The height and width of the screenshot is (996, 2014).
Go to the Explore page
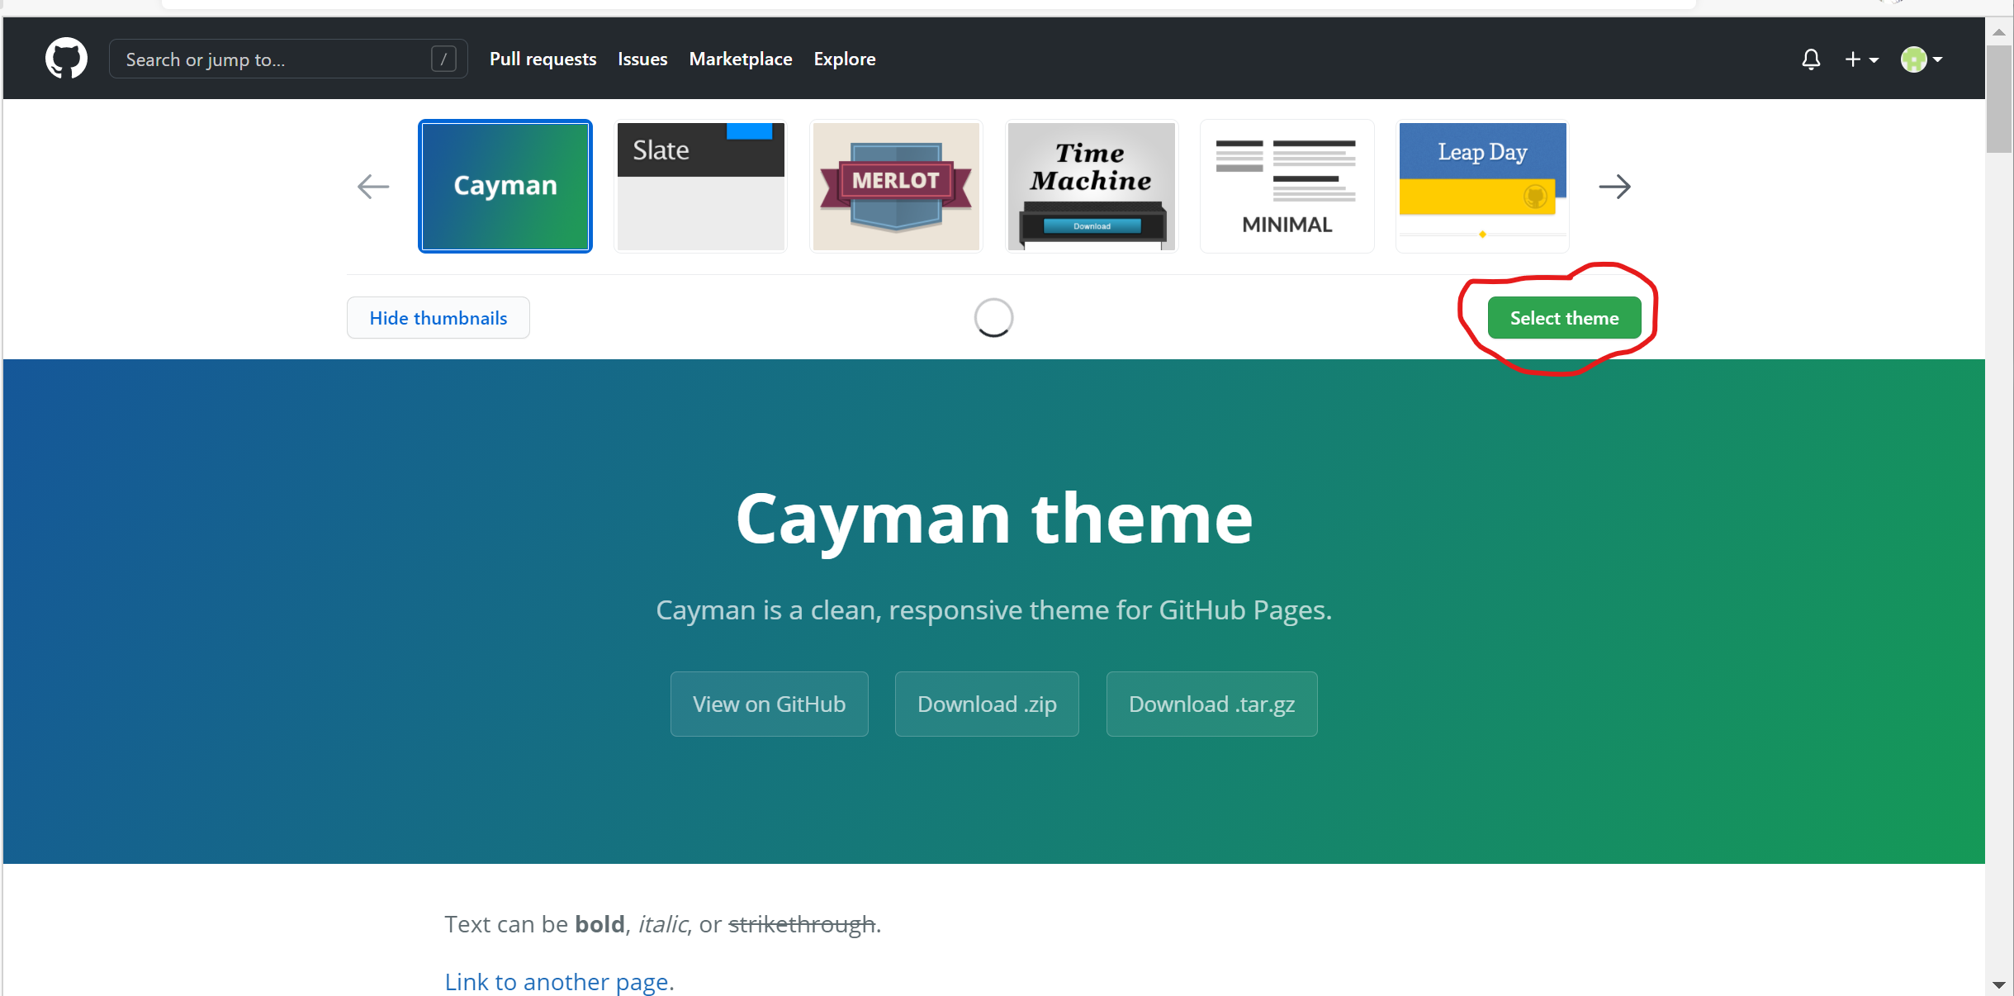(843, 58)
